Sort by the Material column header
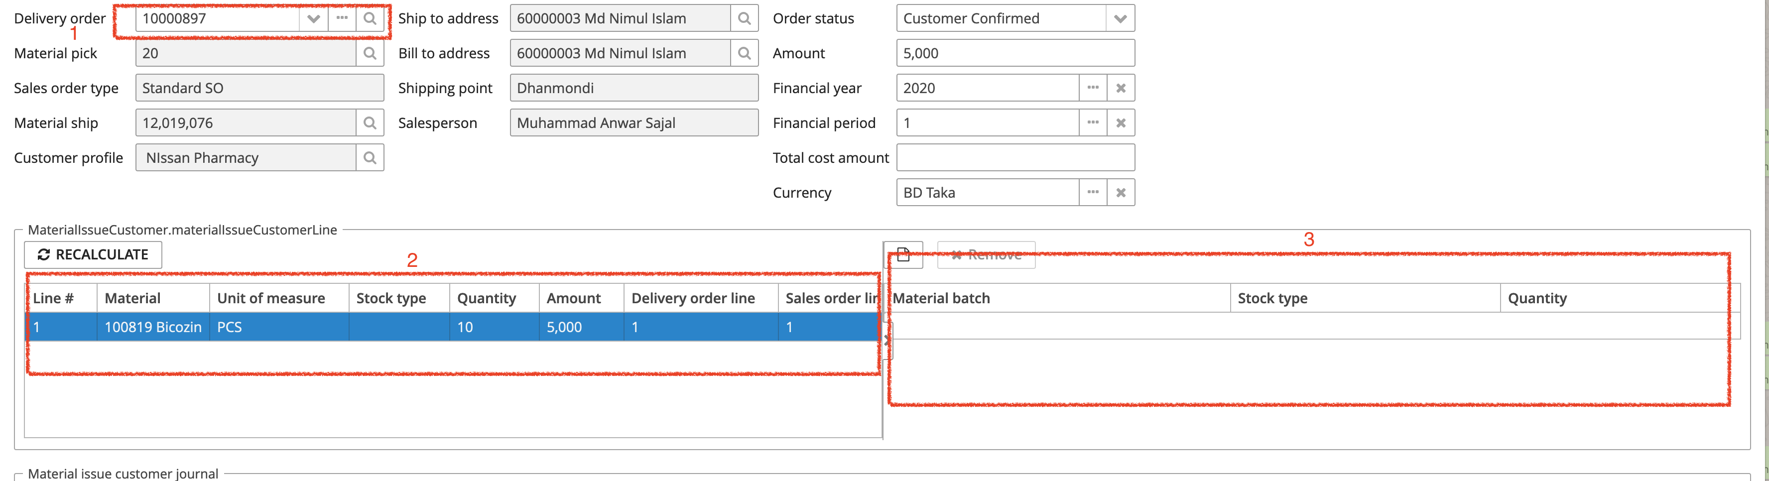1769x481 pixels. (x=153, y=298)
